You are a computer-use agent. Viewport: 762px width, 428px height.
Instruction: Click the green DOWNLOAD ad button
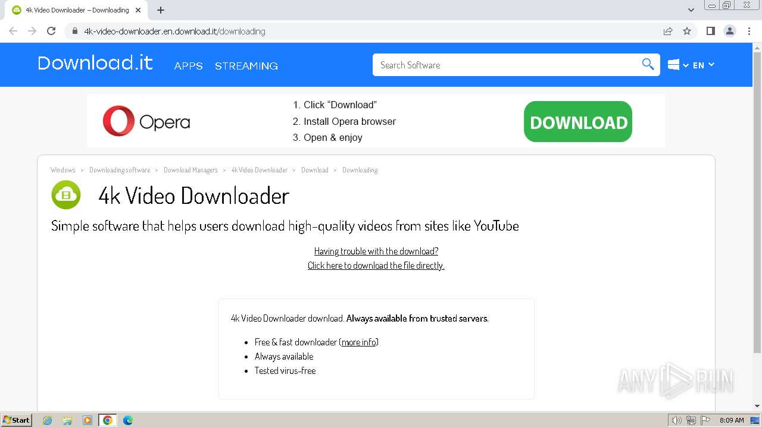coord(577,122)
